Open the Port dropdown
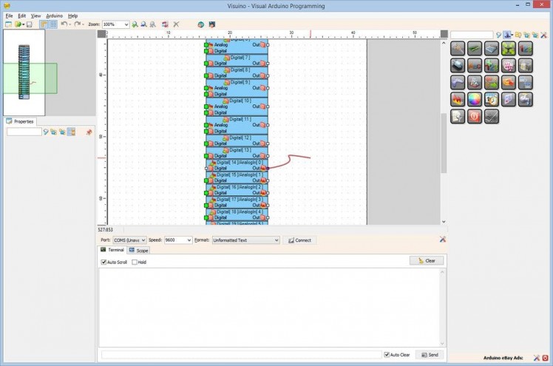Screen dimensions: 553x366 pyautogui.click(x=129, y=240)
